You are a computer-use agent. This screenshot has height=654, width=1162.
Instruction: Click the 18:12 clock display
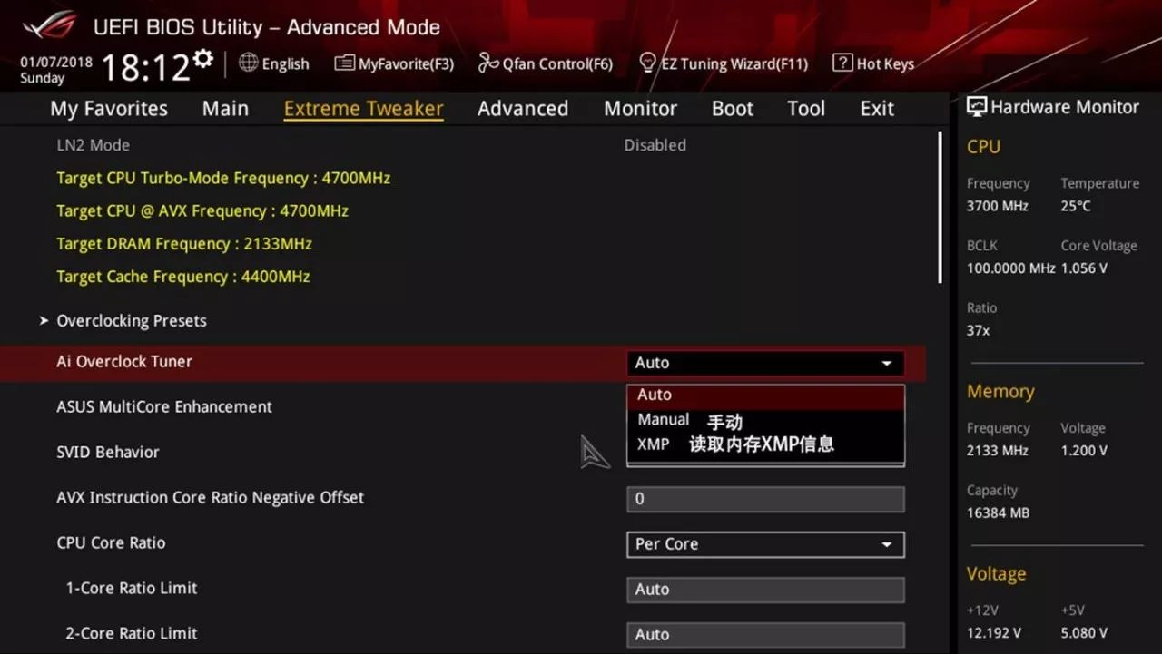tap(145, 68)
